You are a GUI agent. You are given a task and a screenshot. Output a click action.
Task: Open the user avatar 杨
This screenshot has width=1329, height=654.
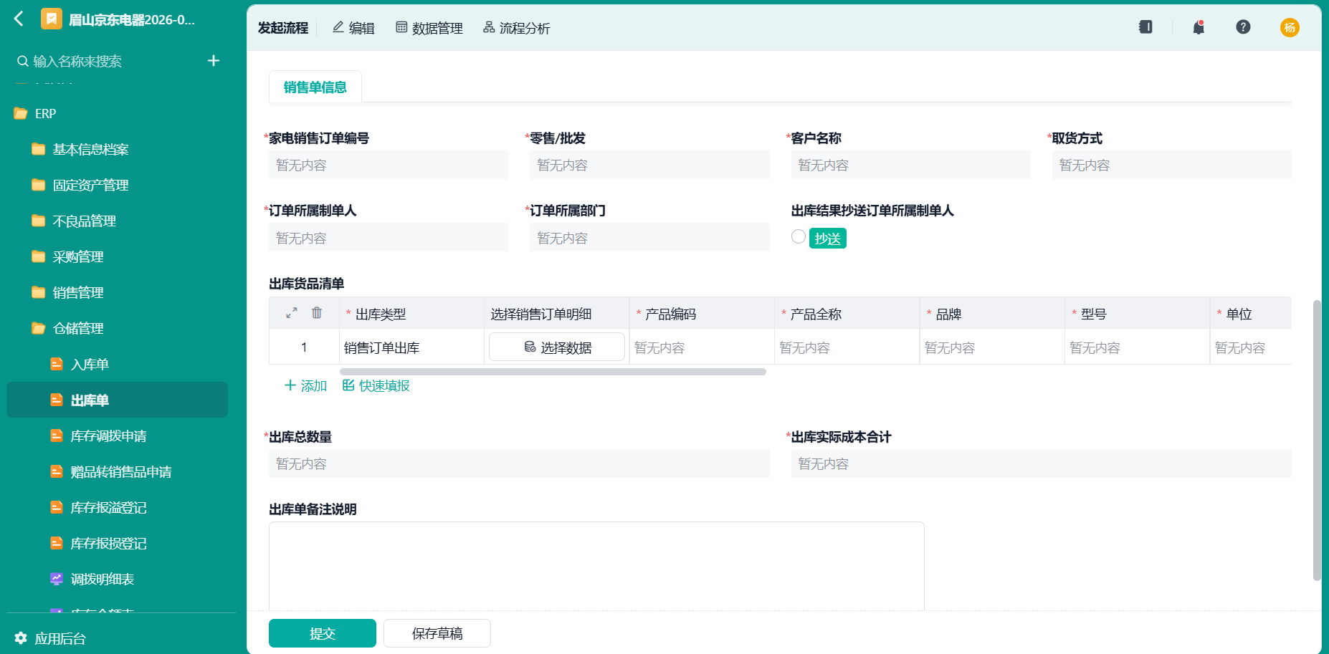(x=1290, y=27)
